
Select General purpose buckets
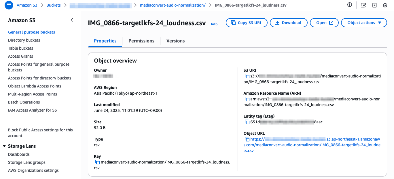coord(31,32)
